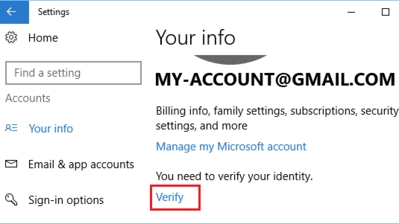Click the Accounts section header
399x224 pixels.
[28, 98]
